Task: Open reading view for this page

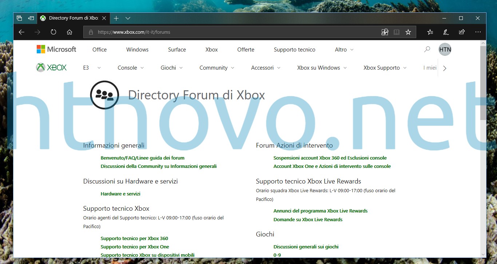Action: click(x=396, y=32)
